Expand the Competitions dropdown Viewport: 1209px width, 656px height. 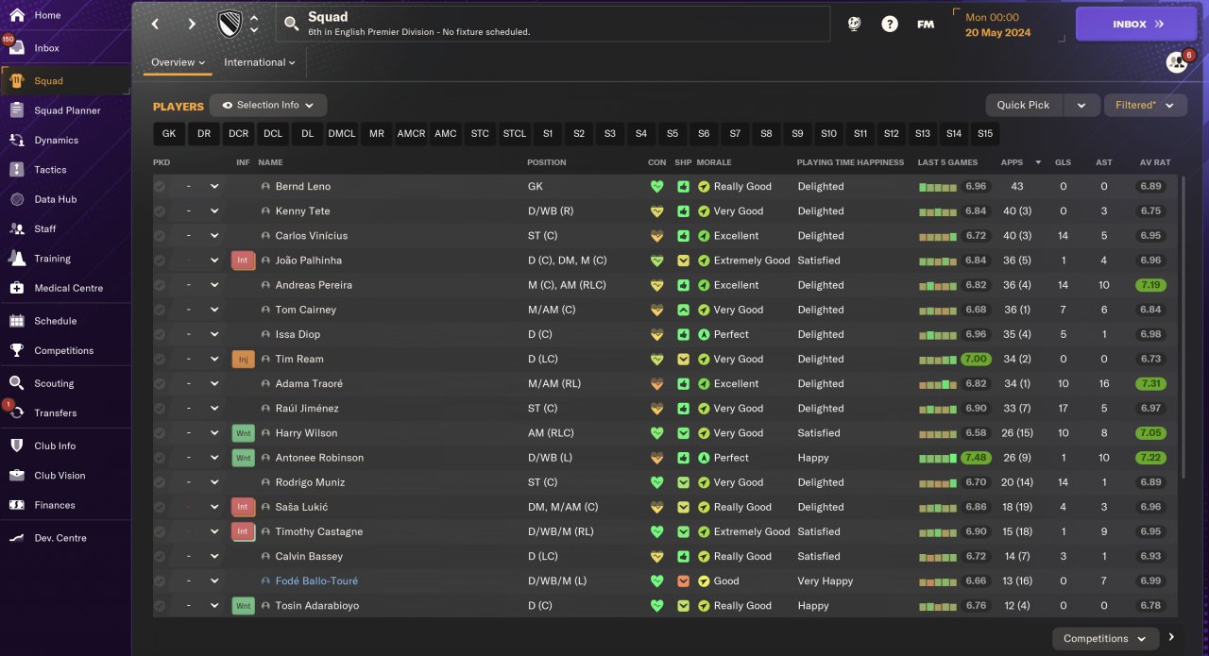point(1104,639)
